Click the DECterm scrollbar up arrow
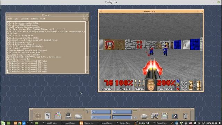This screenshot has width=222, height=125. (87, 23)
